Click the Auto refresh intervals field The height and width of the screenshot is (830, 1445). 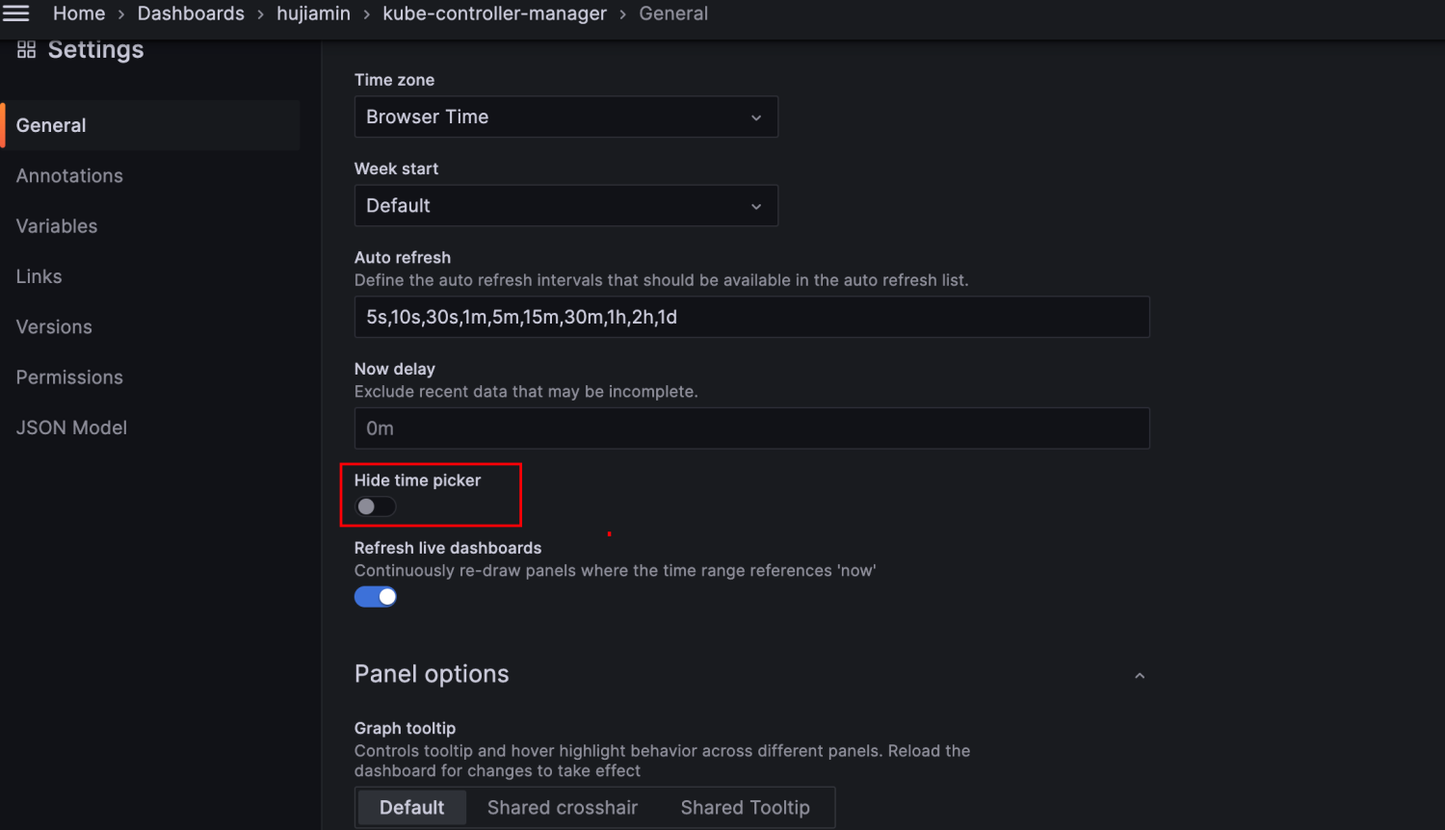(x=751, y=317)
